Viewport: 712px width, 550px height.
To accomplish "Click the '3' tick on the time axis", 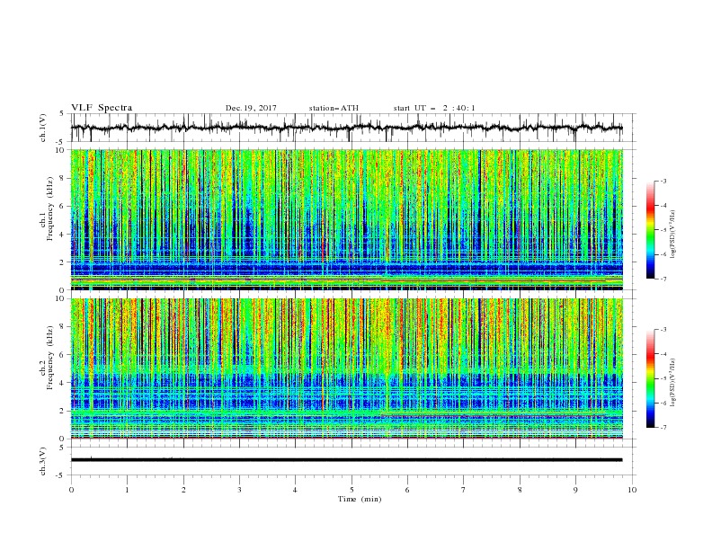I will coord(239,490).
